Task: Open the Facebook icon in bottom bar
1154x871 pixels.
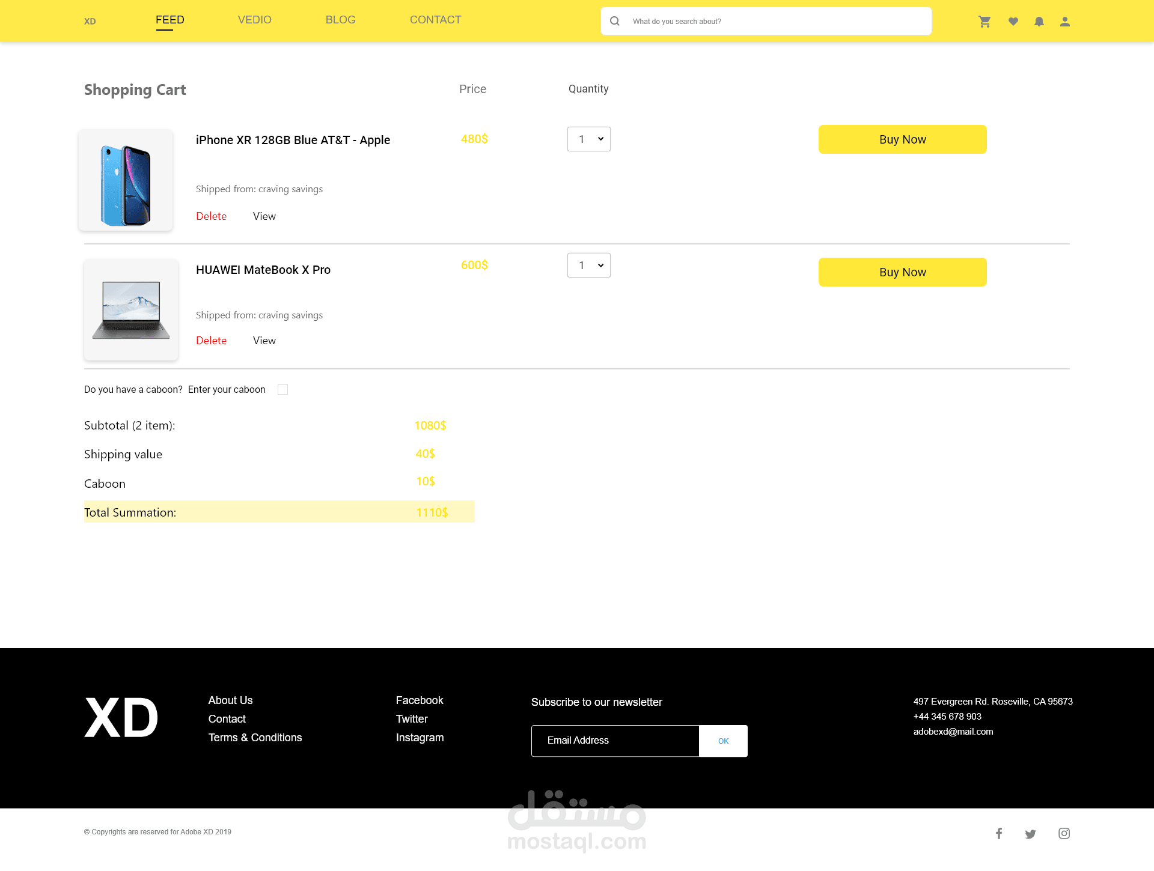Action: point(999,833)
